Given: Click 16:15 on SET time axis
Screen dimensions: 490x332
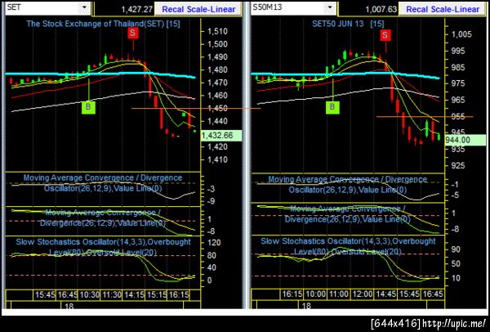Looking at the screenshot, I should tap(179, 294).
